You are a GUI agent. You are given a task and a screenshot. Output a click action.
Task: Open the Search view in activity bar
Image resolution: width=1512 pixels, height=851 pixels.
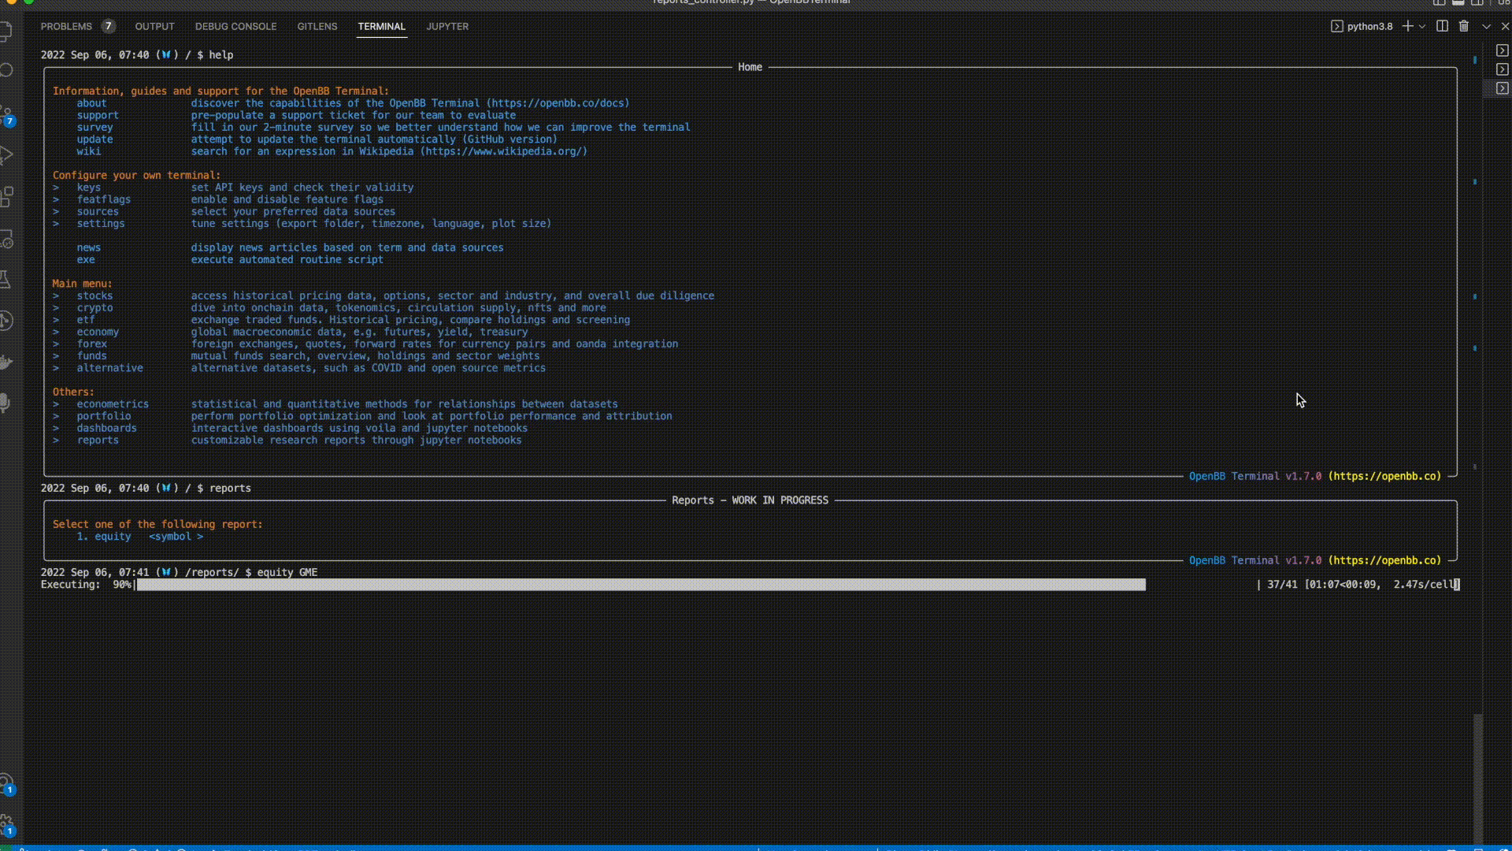point(6,70)
